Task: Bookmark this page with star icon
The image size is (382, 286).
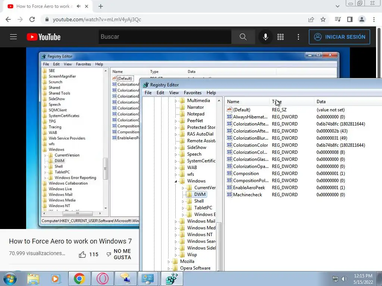Action: pos(323,19)
